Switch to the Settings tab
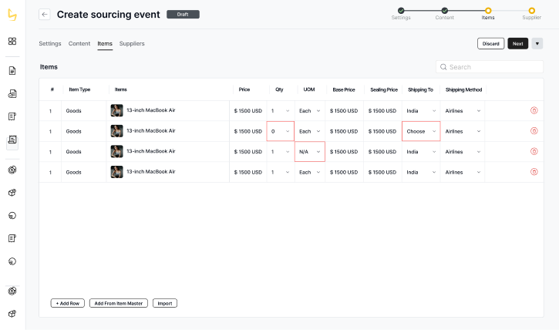Viewport: 559px width, 330px height. pos(50,43)
